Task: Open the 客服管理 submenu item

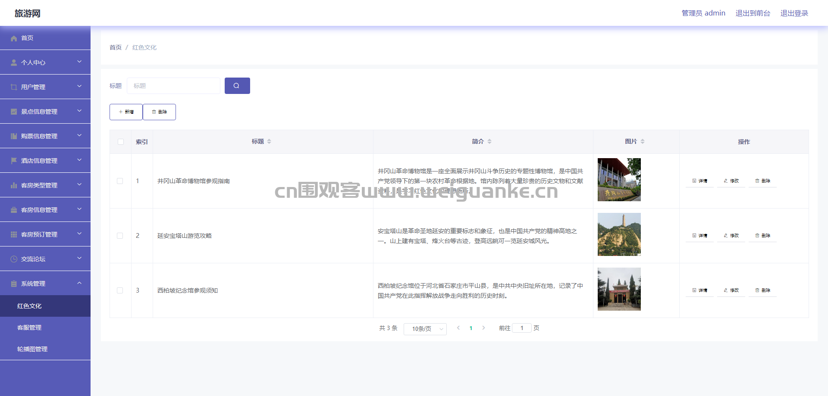Action: [x=45, y=327]
